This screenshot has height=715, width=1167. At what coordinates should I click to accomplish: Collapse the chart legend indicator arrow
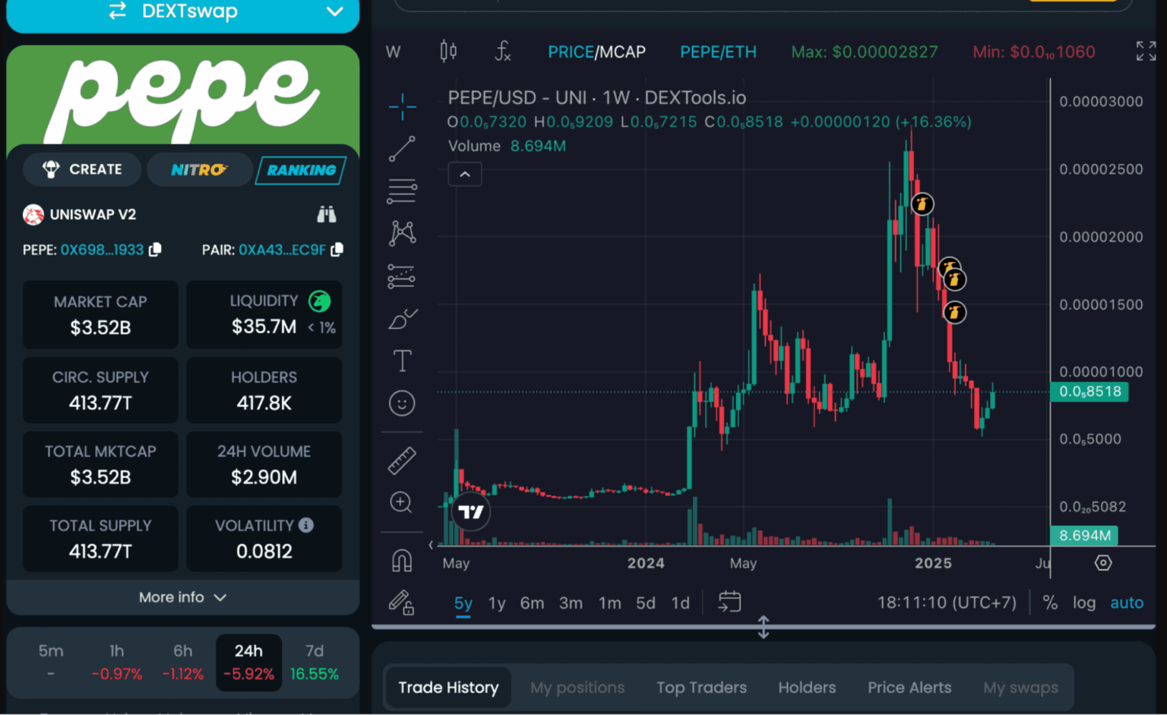point(465,174)
